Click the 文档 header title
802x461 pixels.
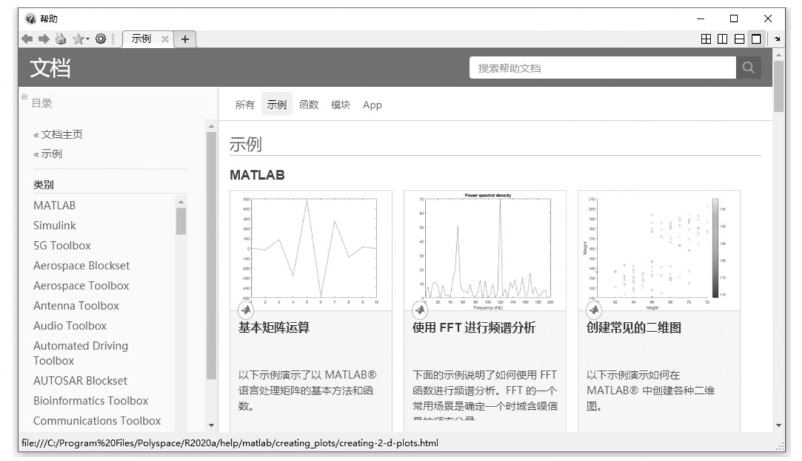50,68
